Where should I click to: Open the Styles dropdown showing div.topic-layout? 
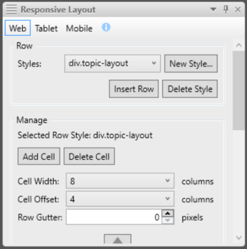(112, 63)
